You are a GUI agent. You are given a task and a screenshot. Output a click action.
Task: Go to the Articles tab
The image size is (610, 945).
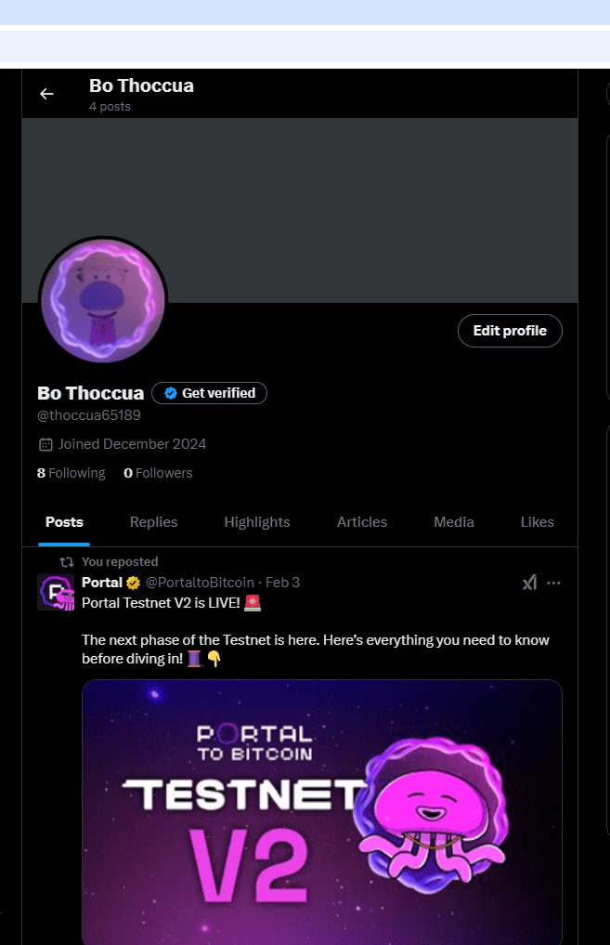tap(362, 522)
